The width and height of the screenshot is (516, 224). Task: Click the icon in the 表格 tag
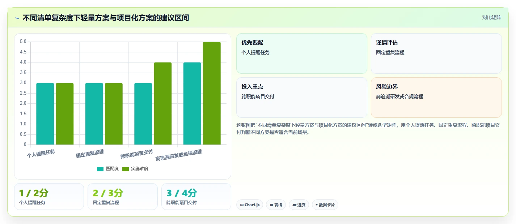(x=271, y=205)
